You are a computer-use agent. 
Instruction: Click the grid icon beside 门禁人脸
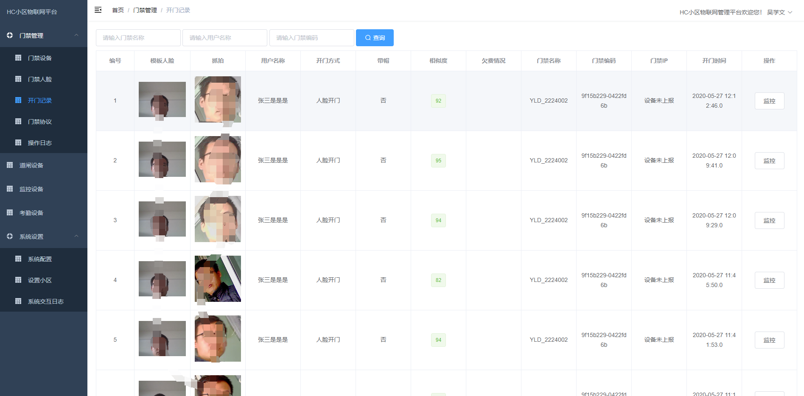pyautogui.click(x=18, y=79)
